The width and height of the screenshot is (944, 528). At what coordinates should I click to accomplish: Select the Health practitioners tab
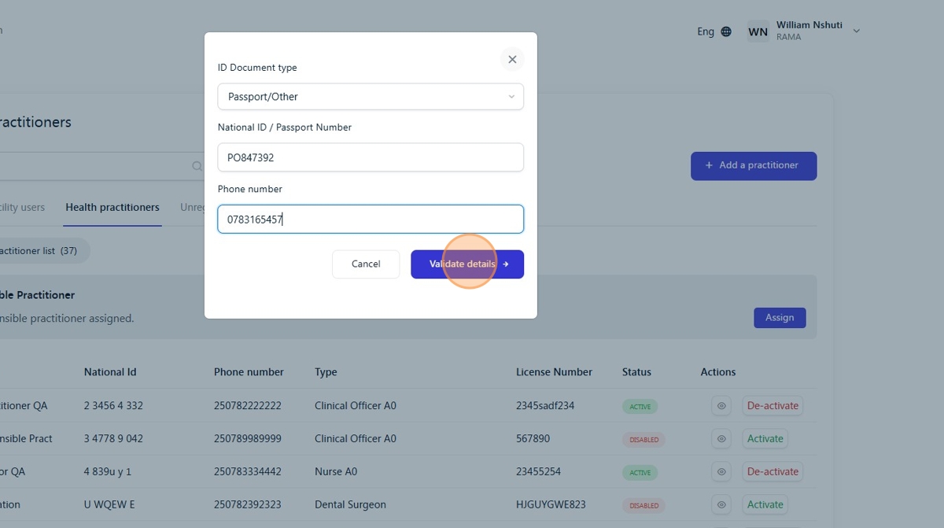(x=112, y=208)
